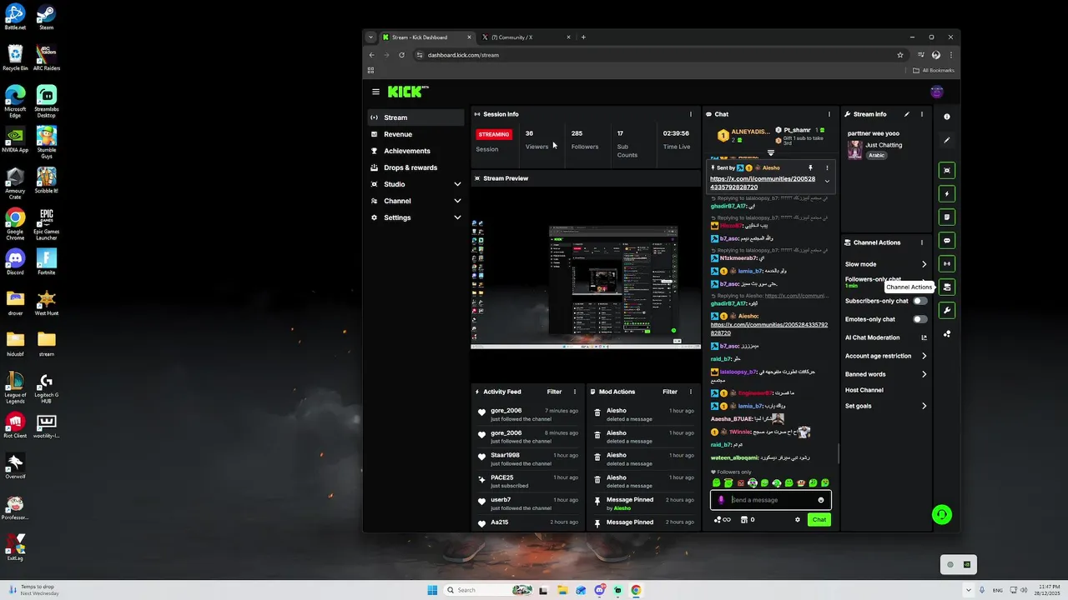Open Achievements in the left sidebar
The height and width of the screenshot is (600, 1068).
416,151
